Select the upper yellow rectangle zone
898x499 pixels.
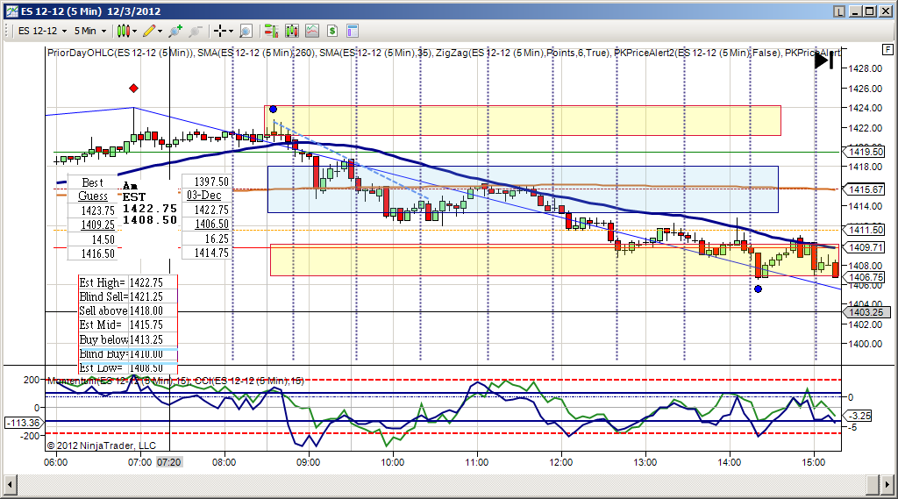(x=523, y=120)
